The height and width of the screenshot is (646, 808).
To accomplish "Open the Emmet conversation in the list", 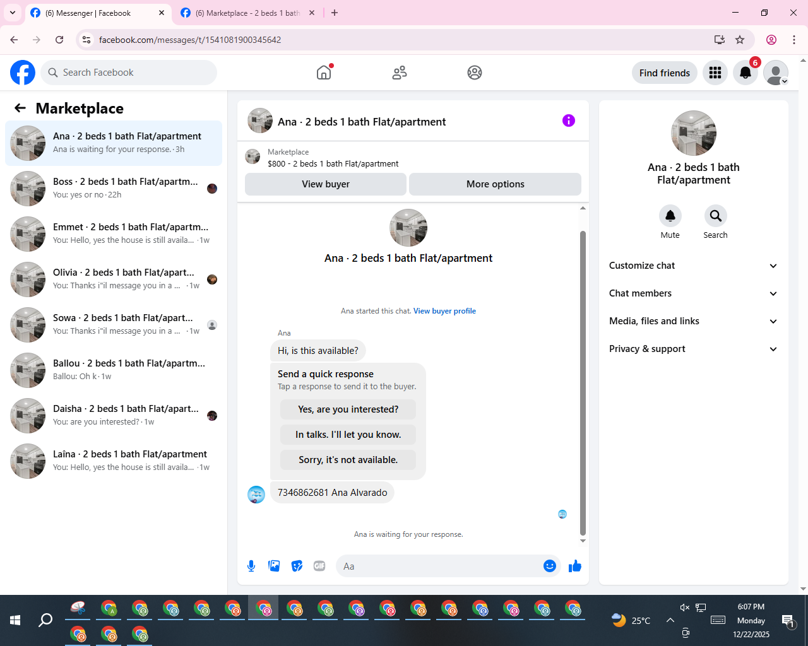I will (114, 234).
